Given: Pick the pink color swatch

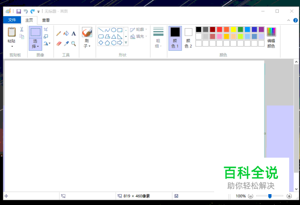Looking at the screenshot, I should 219,36.
